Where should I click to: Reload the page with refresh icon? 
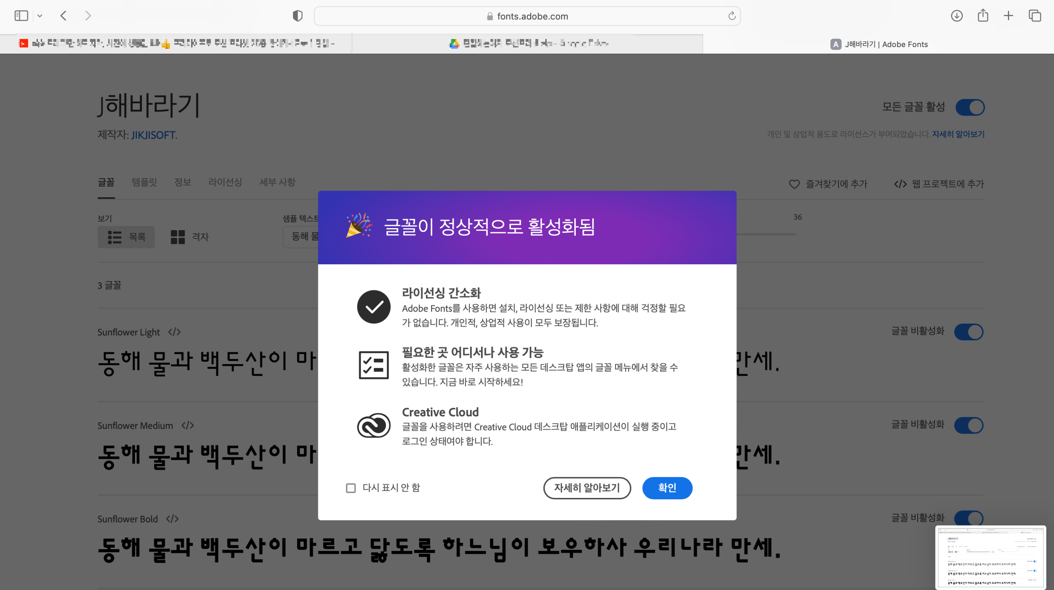[x=731, y=16]
